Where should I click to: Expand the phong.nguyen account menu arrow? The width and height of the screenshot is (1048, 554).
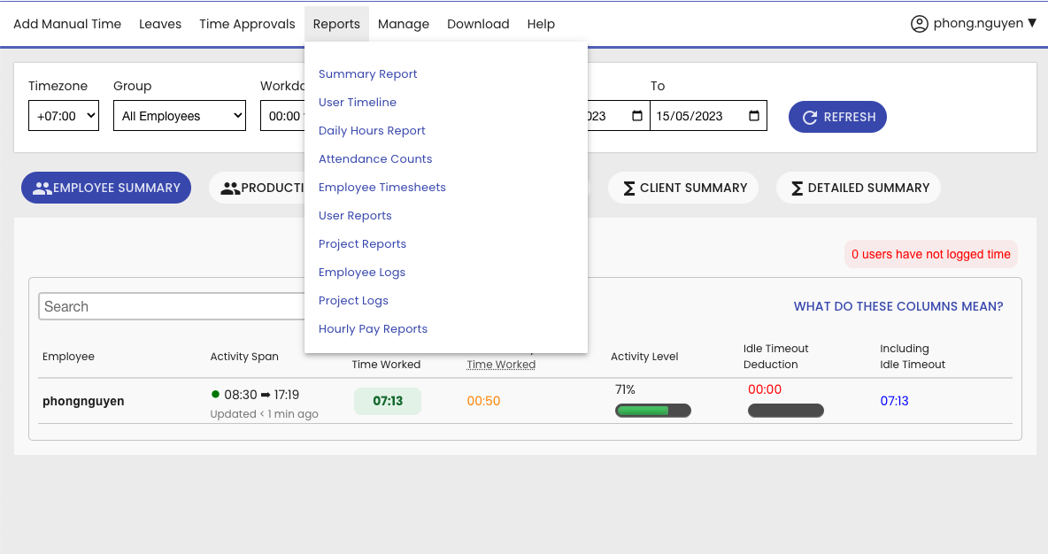point(1032,24)
